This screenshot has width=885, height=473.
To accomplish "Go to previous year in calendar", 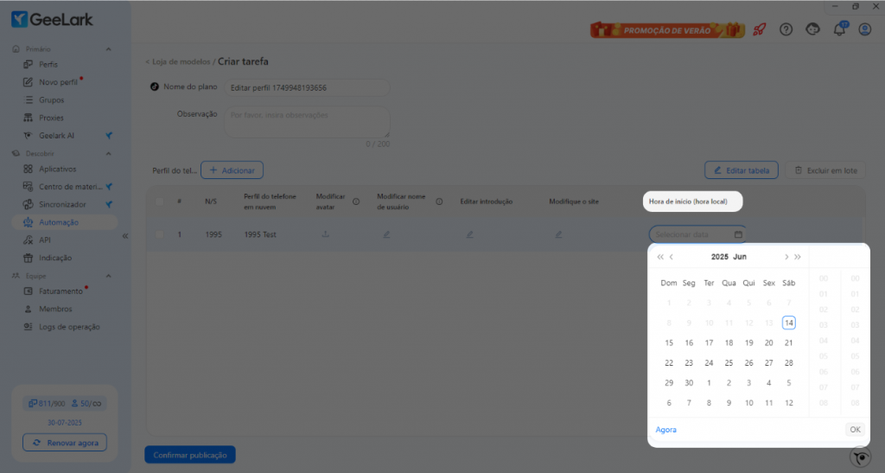I will pos(659,257).
